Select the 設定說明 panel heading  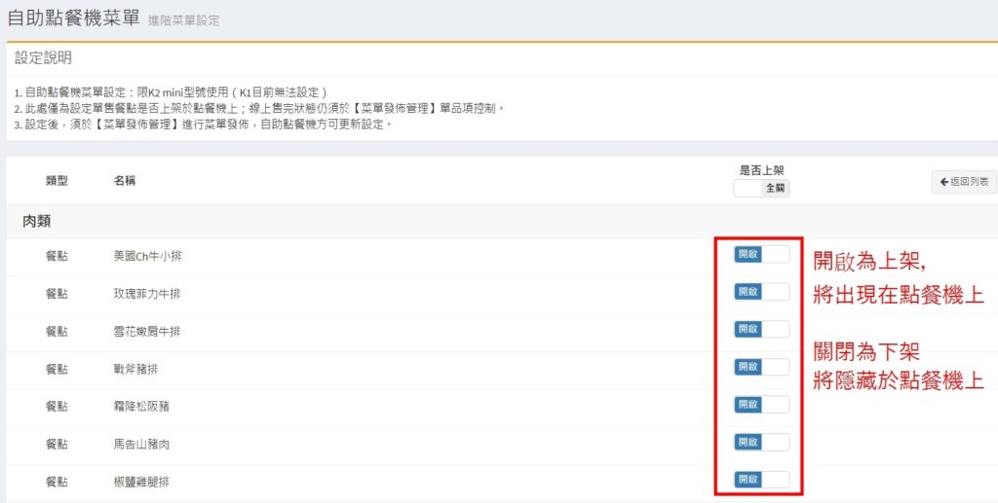43,58
